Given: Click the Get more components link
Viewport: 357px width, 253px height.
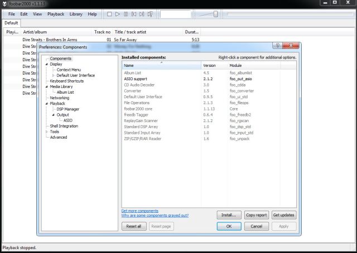Looking at the screenshot, I should tap(140, 211).
